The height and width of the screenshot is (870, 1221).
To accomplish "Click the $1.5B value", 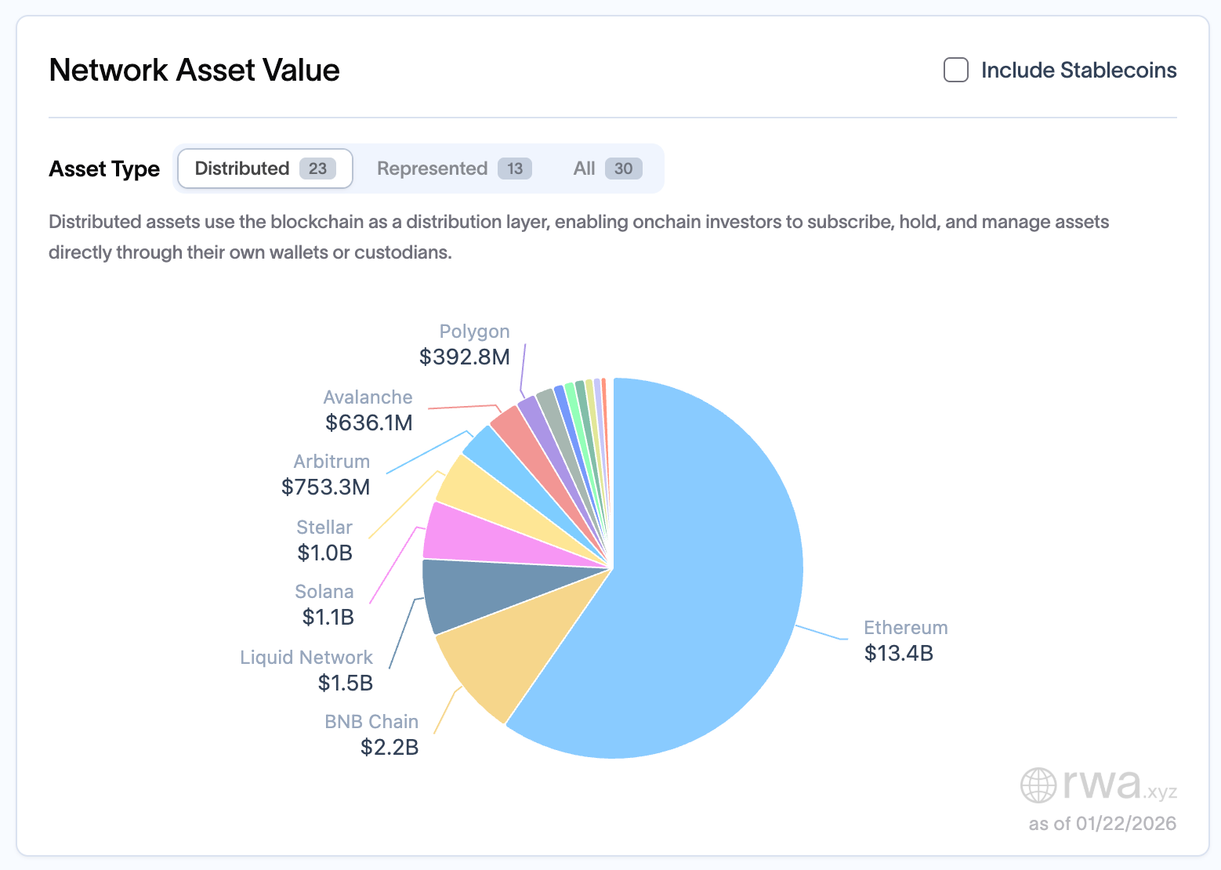I will 346,683.
